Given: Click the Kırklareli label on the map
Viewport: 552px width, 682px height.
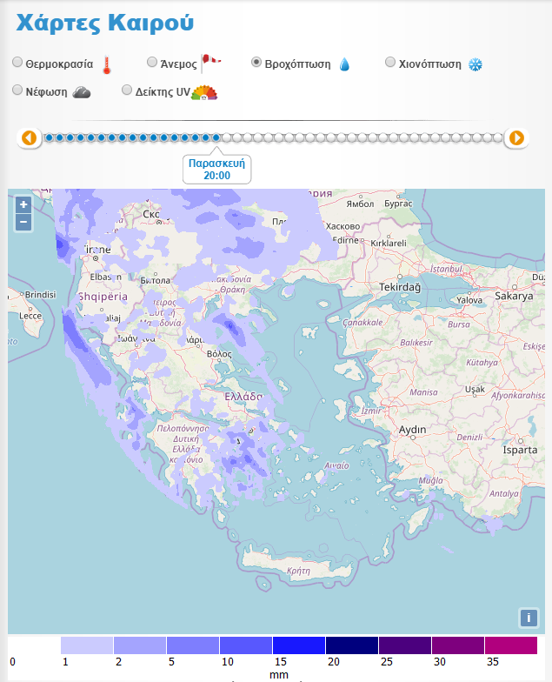Looking at the screenshot, I should [x=389, y=244].
